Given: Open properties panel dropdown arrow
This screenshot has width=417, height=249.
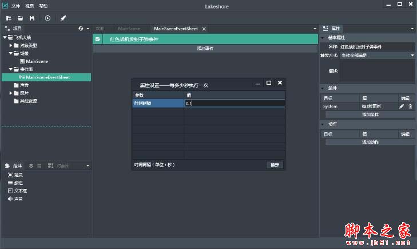Looking at the screenshot, I should [412, 29].
